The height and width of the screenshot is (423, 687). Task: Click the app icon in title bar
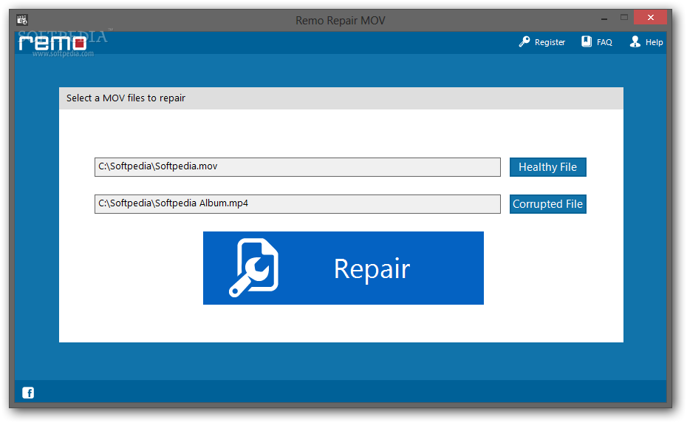22,20
